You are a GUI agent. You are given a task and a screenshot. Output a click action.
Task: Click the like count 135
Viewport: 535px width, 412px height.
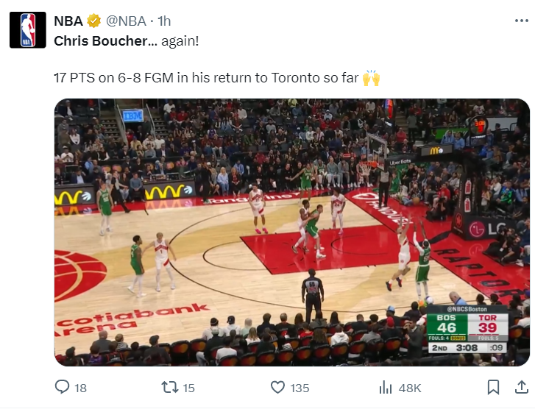pos(300,388)
